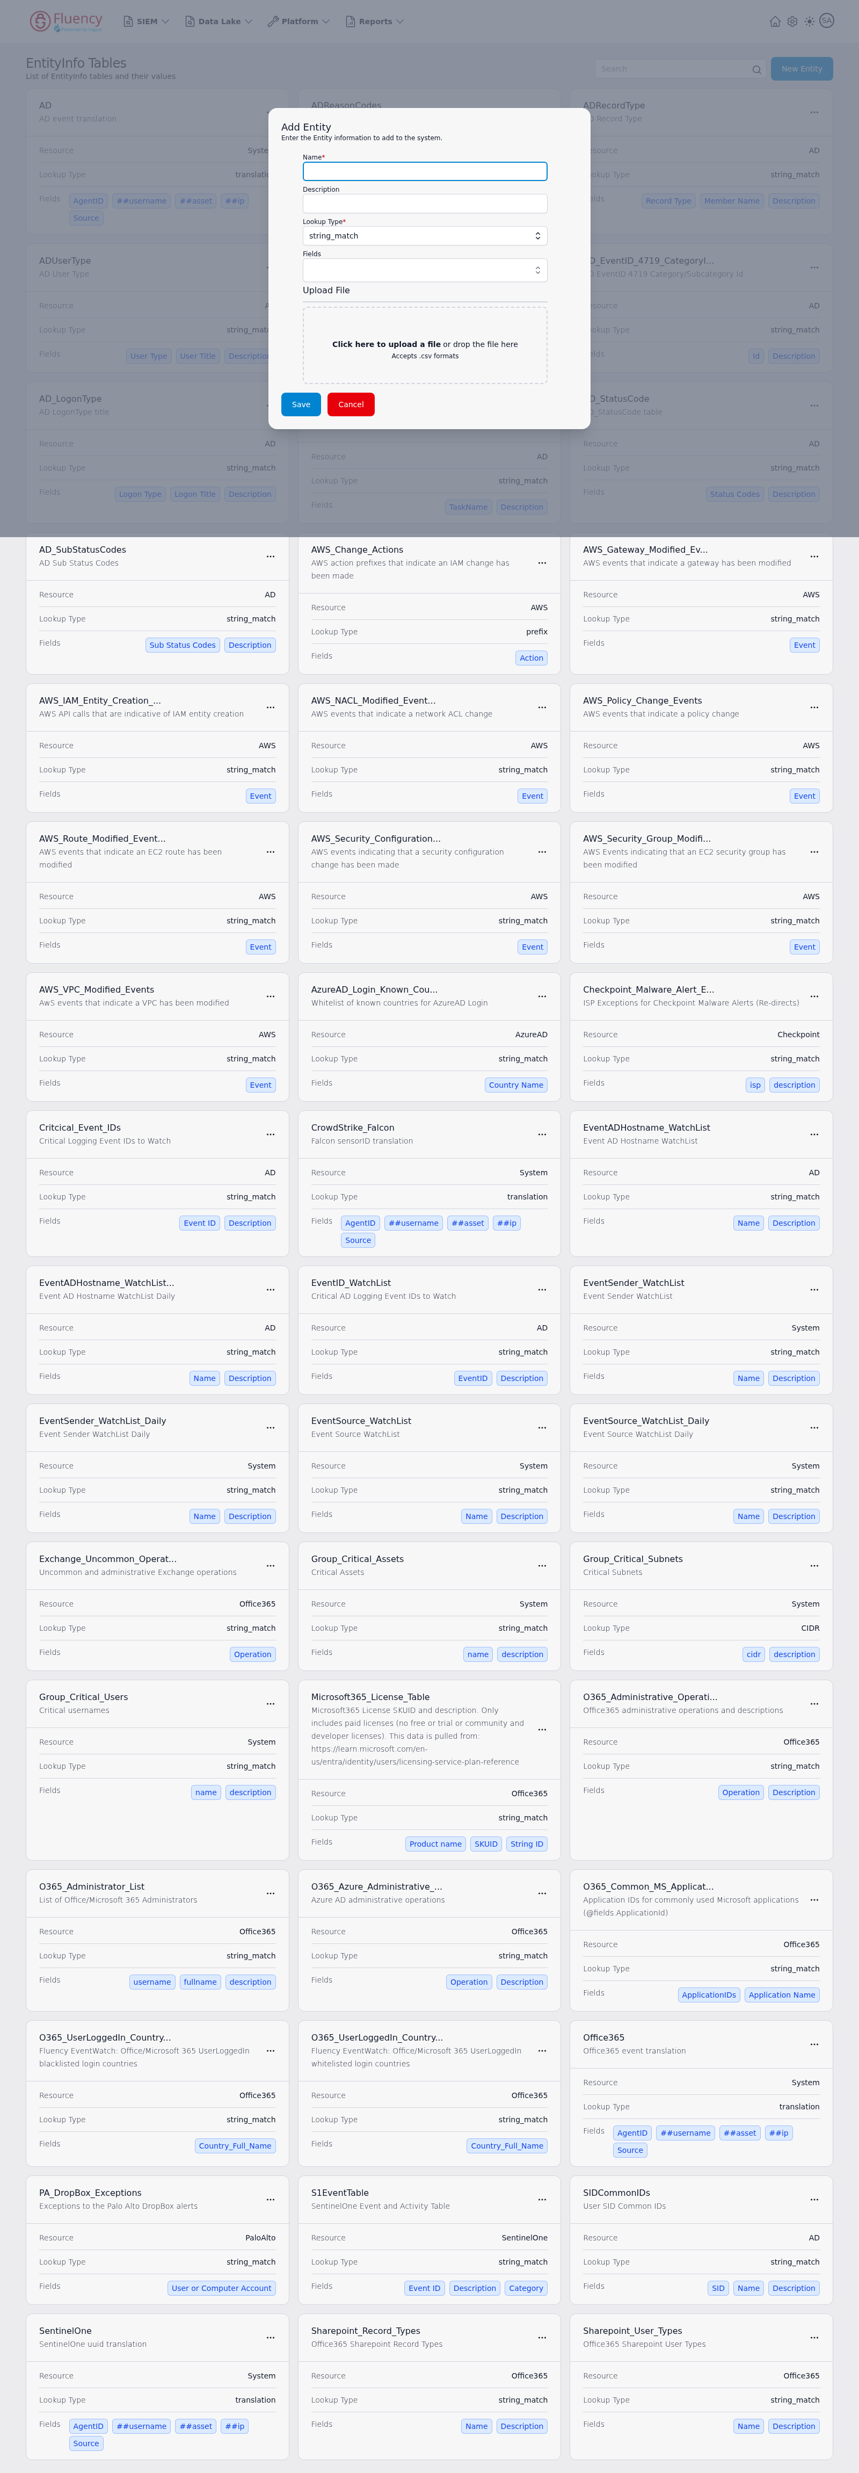The image size is (859, 2473).
Task: Click the fullname tag in O365_Administrator_List
Action: click(201, 1982)
